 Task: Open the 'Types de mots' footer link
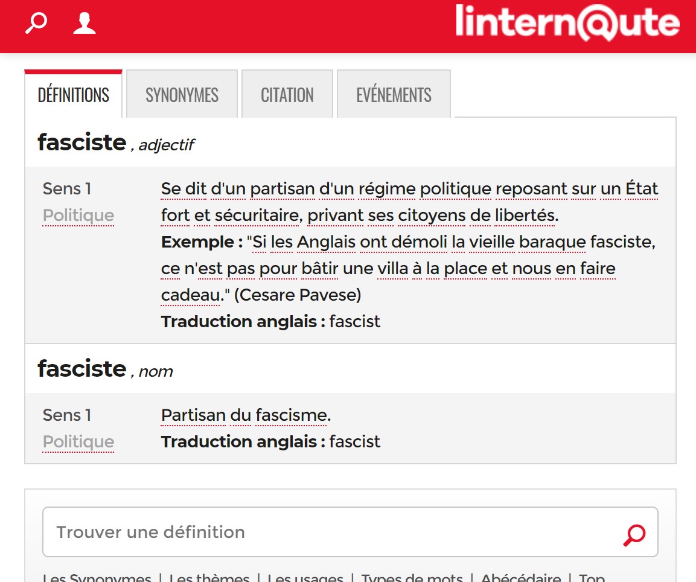[x=412, y=577]
